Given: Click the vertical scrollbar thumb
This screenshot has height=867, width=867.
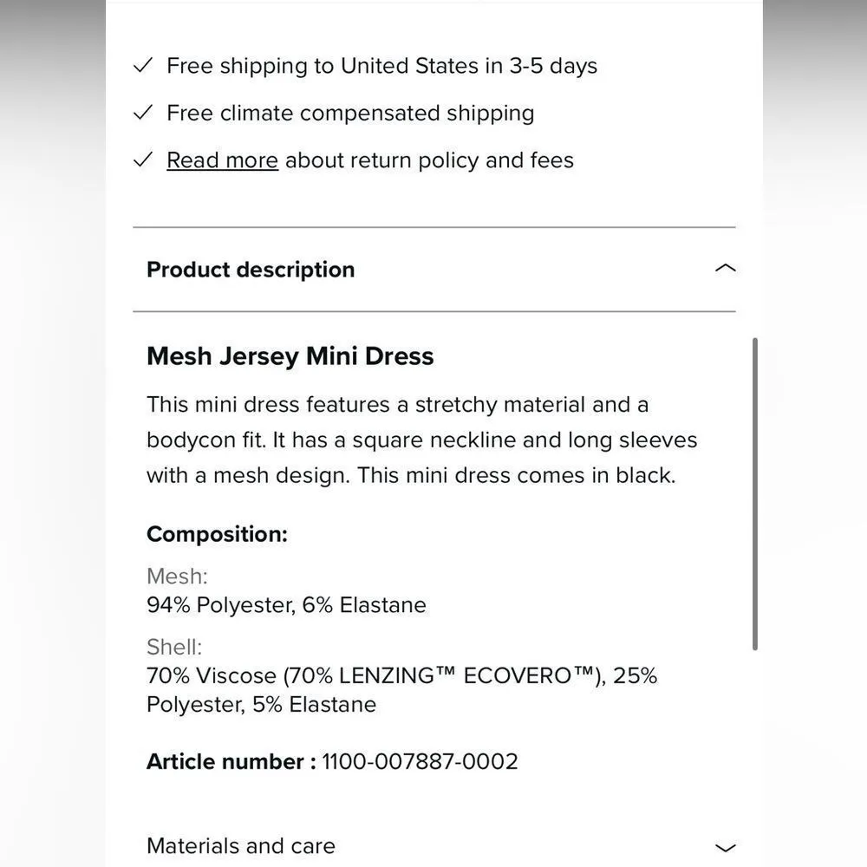Looking at the screenshot, I should point(755,494).
